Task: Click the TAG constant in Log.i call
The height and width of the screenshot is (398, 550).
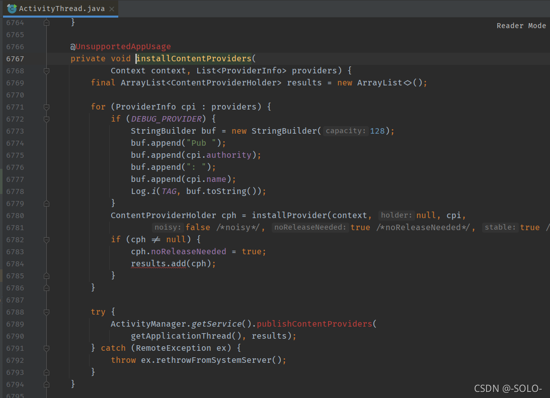Action: pos(169,191)
